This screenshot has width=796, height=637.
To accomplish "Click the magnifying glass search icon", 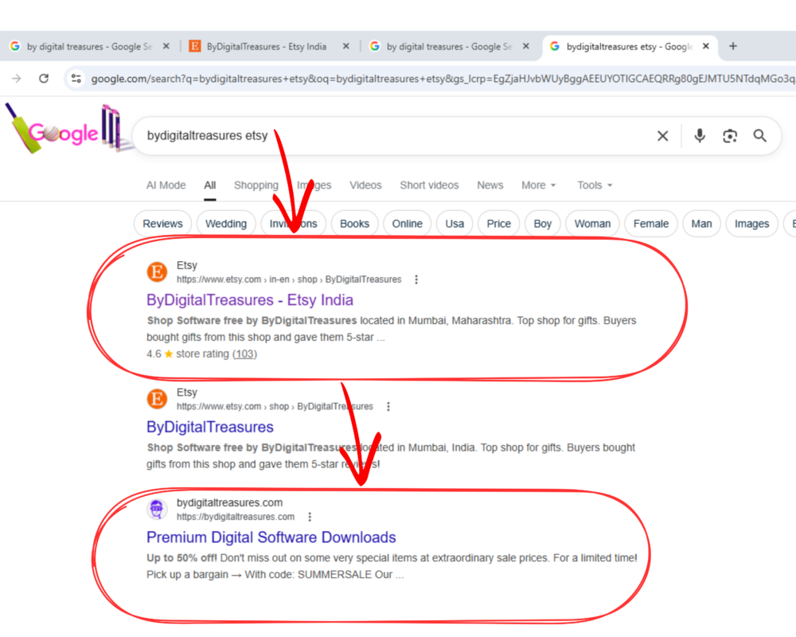I will (x=760, y=135).
